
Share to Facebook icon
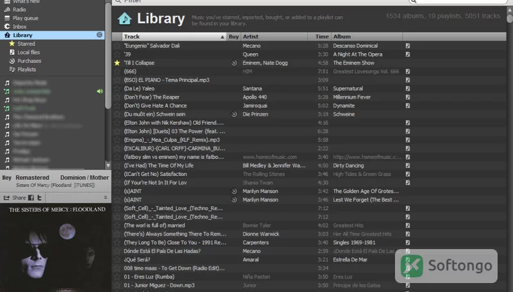coord(31,198)
